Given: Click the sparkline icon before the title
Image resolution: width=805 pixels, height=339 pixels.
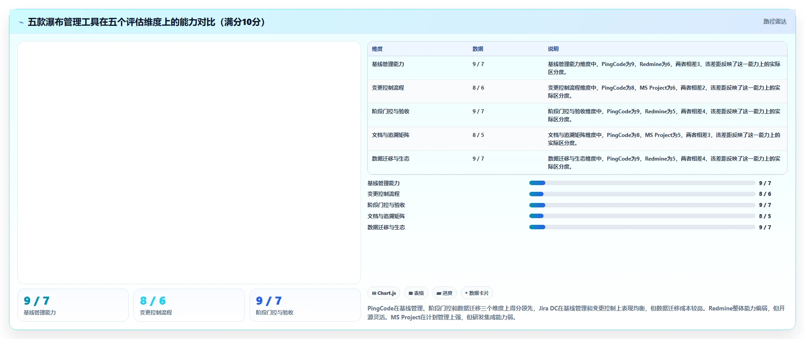Looking at the screenshot, I should pos(21,22).
